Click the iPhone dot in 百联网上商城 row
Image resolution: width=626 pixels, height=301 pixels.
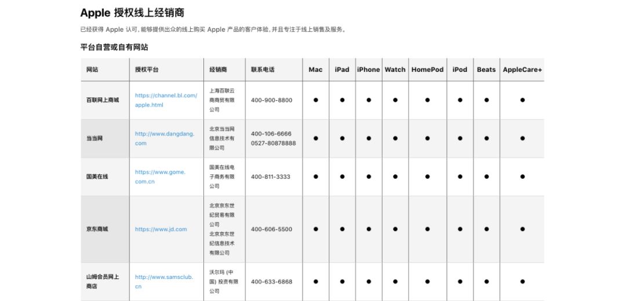[369, 100]
